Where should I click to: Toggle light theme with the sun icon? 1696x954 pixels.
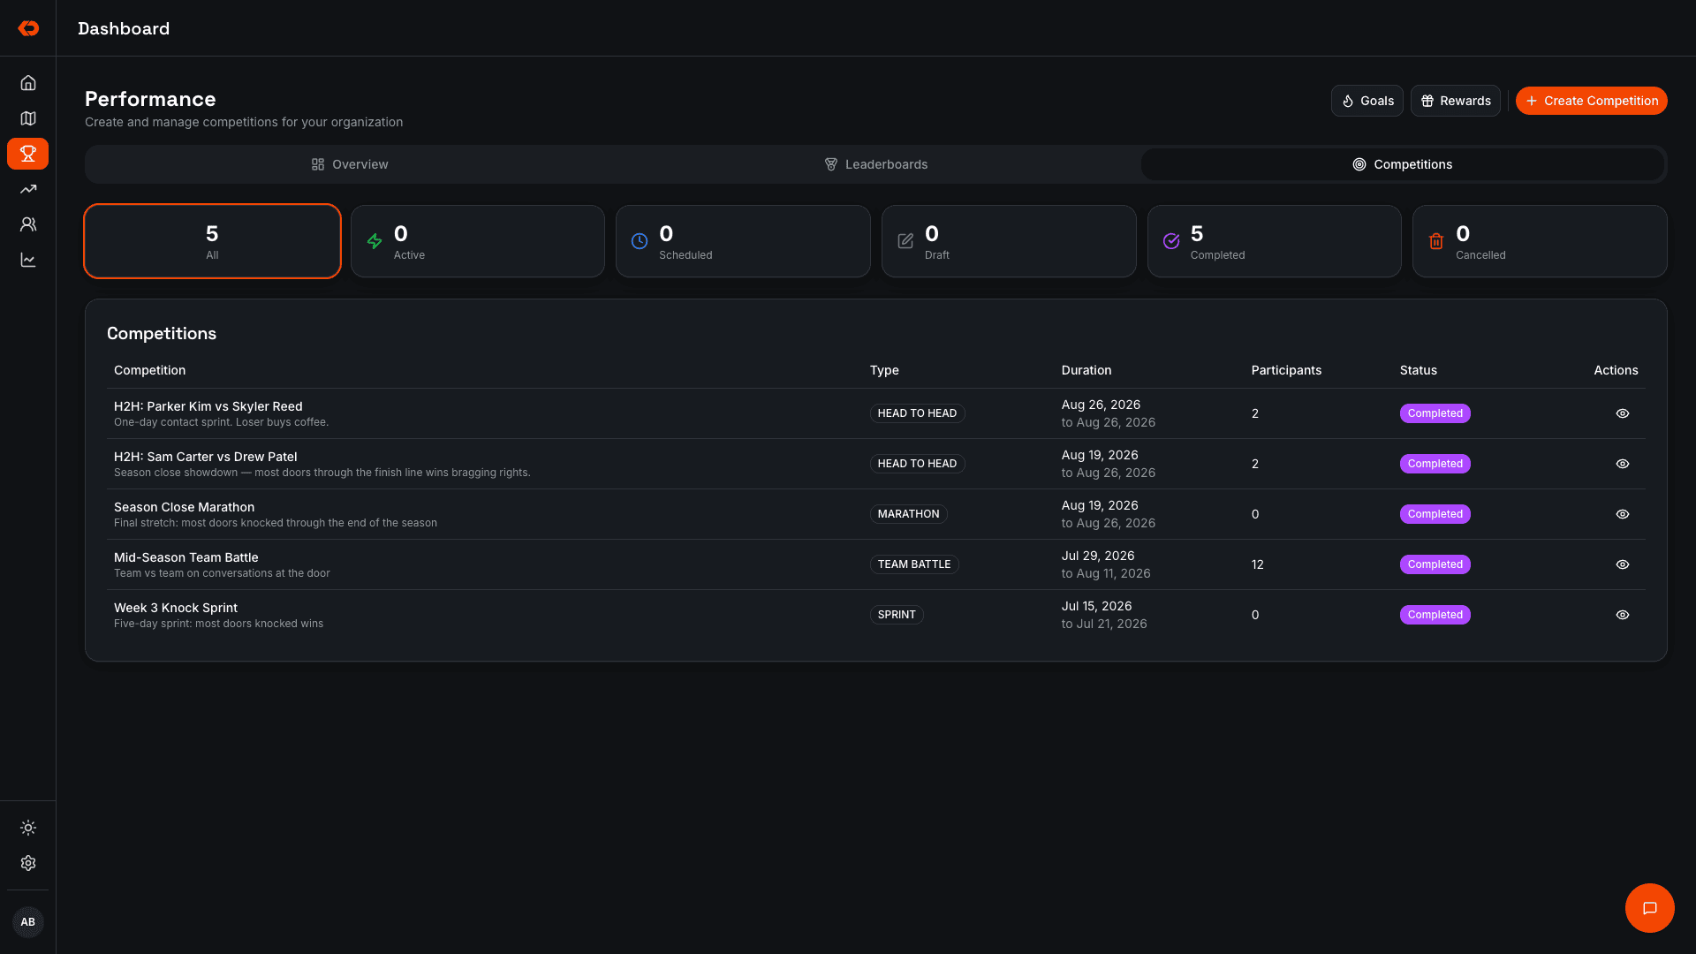[x=28, y=828]
